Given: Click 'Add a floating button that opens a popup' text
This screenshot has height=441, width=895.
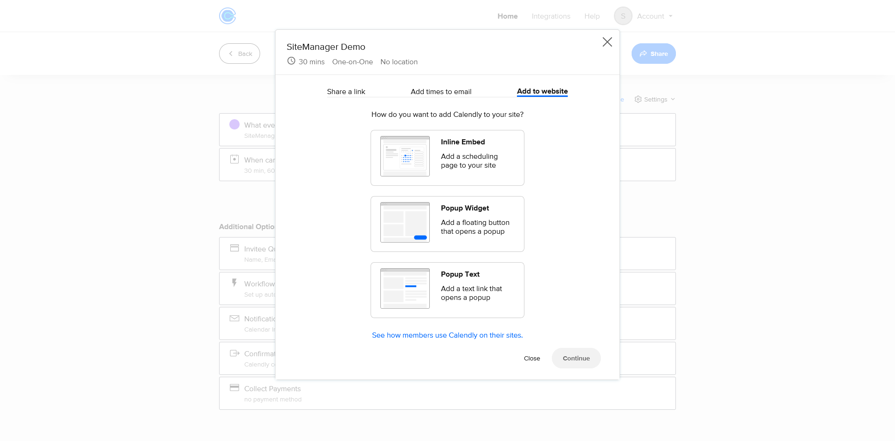Looking at the screenshot, I should 475,227.
